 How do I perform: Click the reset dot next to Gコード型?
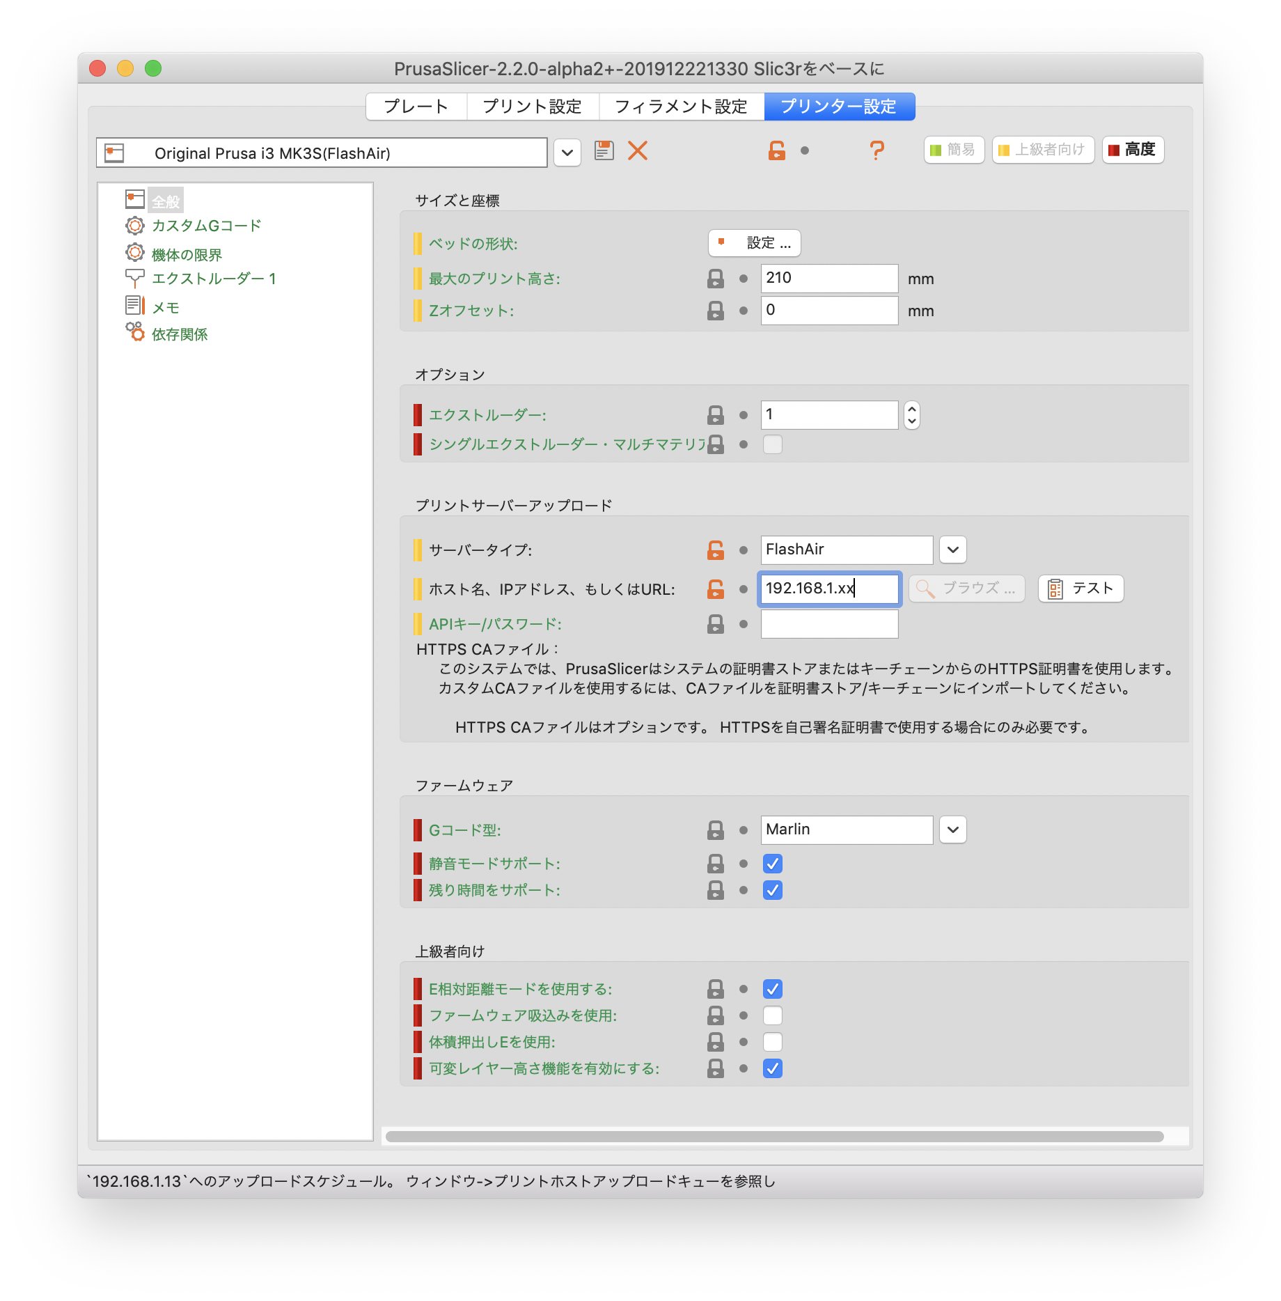(x=744, y=830)
